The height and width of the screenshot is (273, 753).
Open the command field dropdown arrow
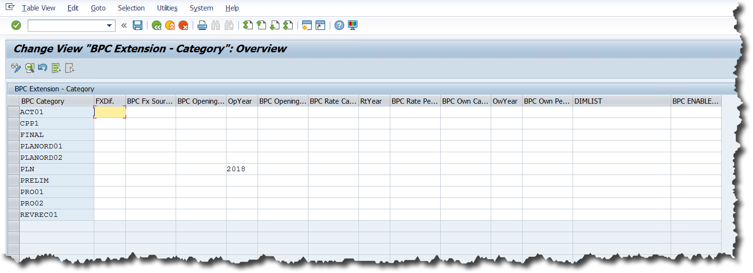109,25
